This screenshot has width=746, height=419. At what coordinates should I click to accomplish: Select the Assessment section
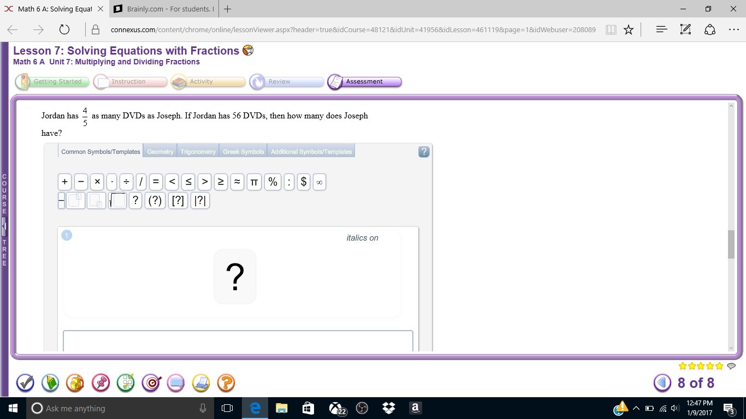(x=365, y=82)
